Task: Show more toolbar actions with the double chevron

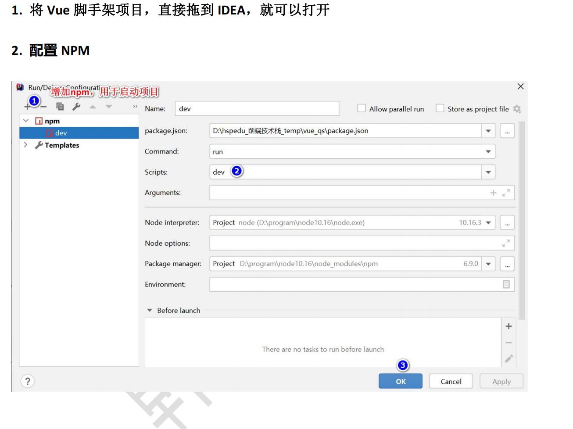Action: tap(135, 107)
